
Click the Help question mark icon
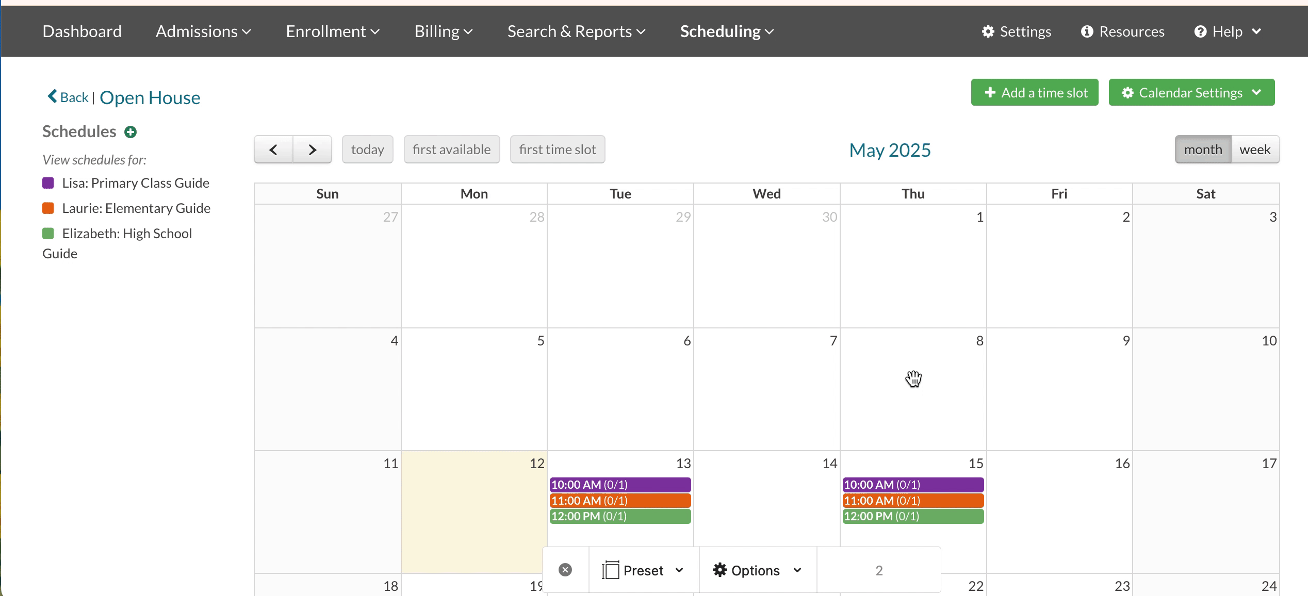[x=1200, y=31]
